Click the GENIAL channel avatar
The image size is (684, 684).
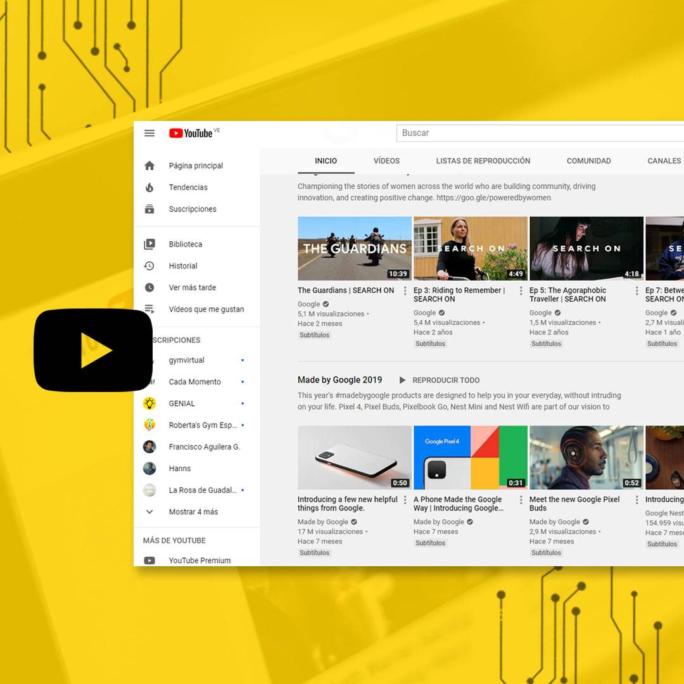pos(149,403)
